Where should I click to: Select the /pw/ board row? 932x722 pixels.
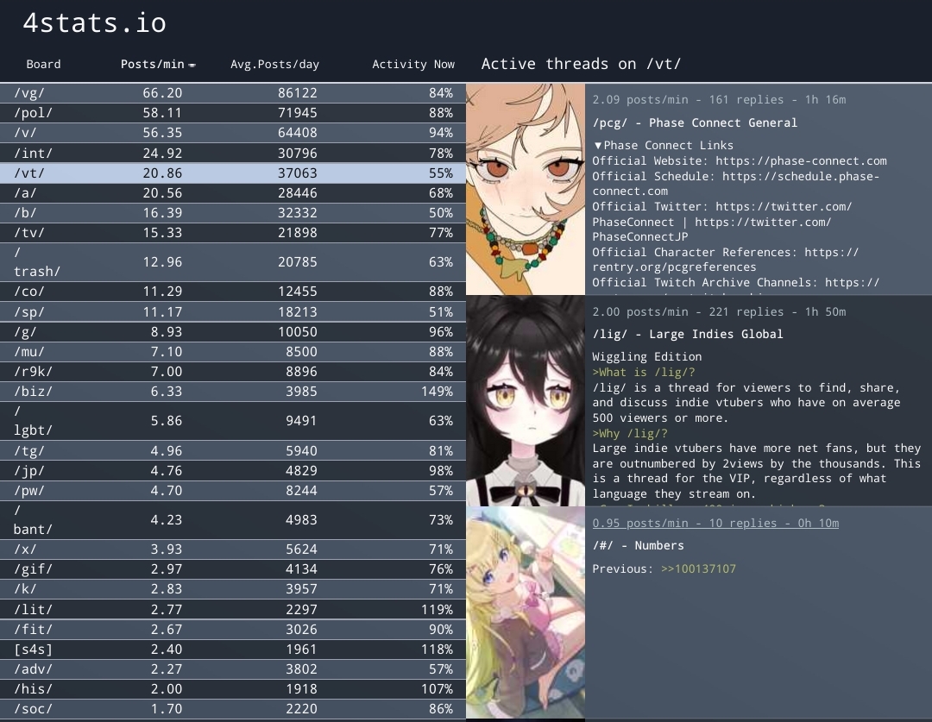click(233, 490)
